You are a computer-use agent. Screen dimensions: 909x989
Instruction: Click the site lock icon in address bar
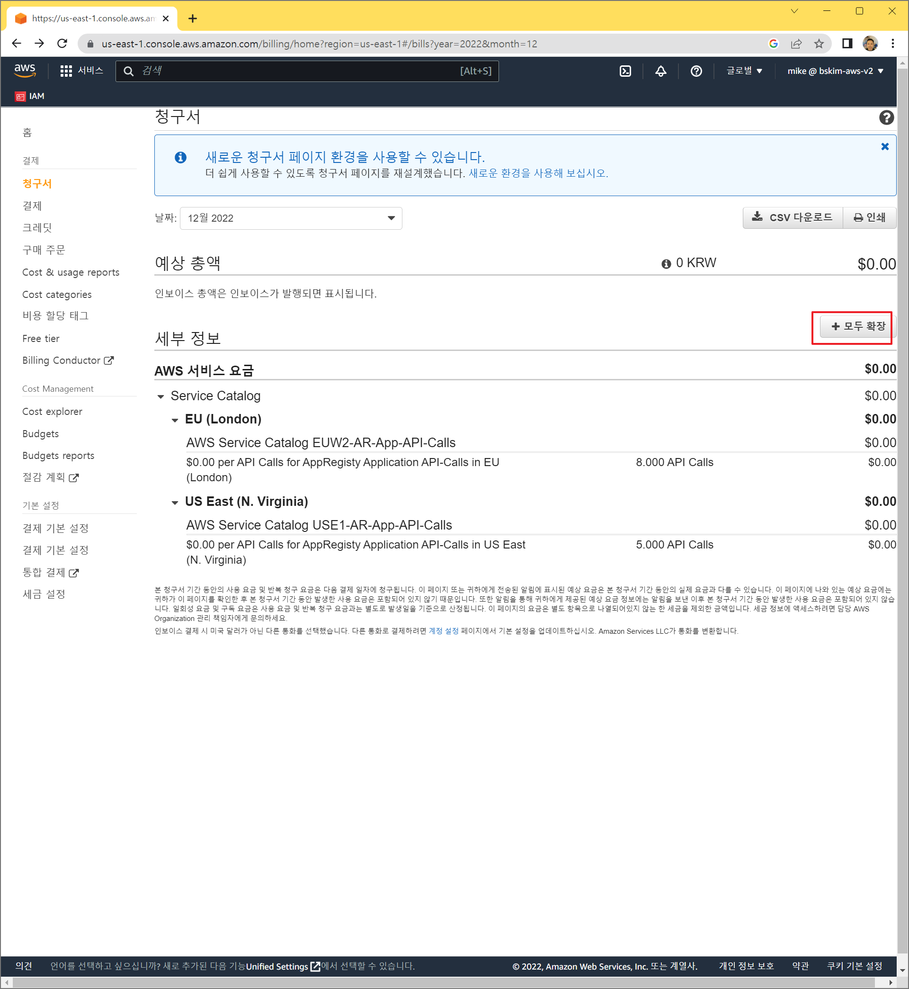(90, 44)
